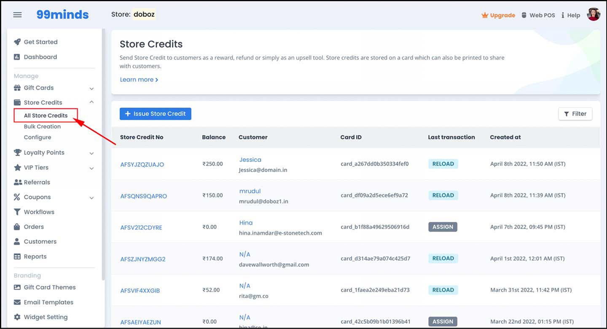Image resolution: width=607 pixels, height=329 pixels.
Task: Open customer Jessica's profile link
Action: 250,159
